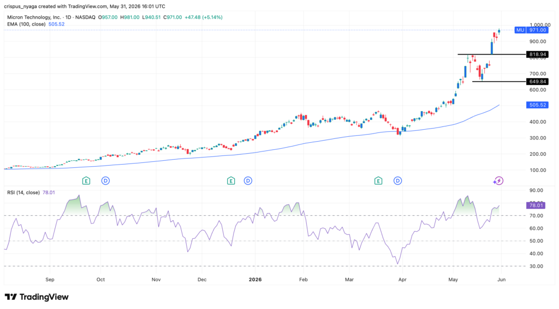
Task: Click the late-December dividend D marker
Action: point(248,181)
